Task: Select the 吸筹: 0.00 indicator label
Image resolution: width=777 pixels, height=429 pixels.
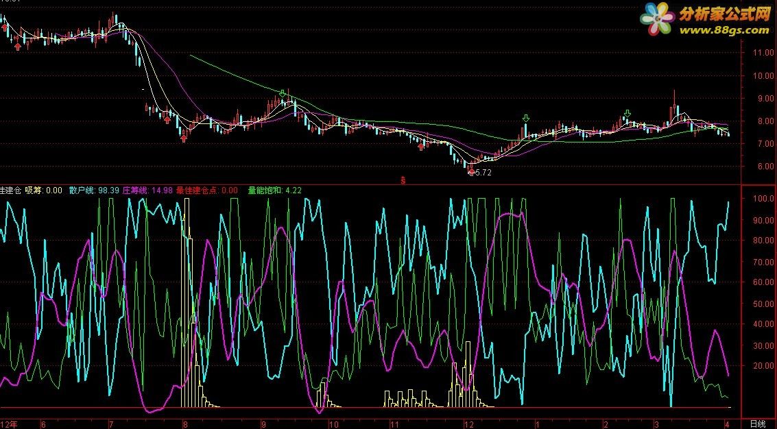Action: tap(44, 191)
